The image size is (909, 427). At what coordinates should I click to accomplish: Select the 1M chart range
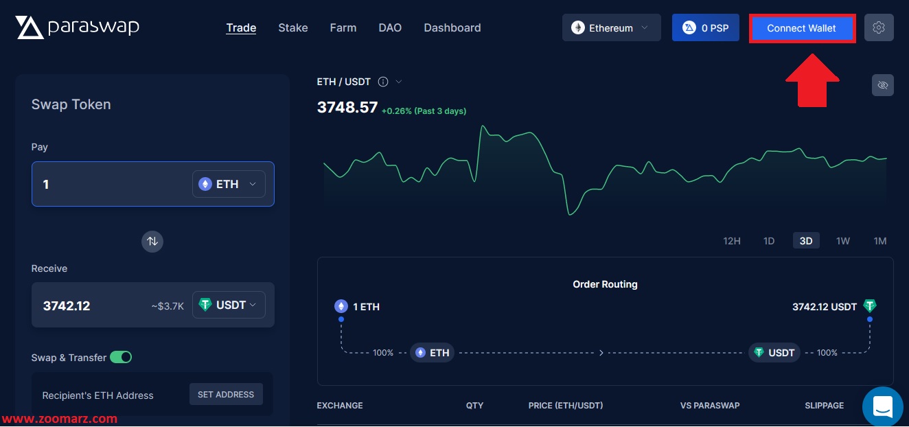click(x=880, y=241)
